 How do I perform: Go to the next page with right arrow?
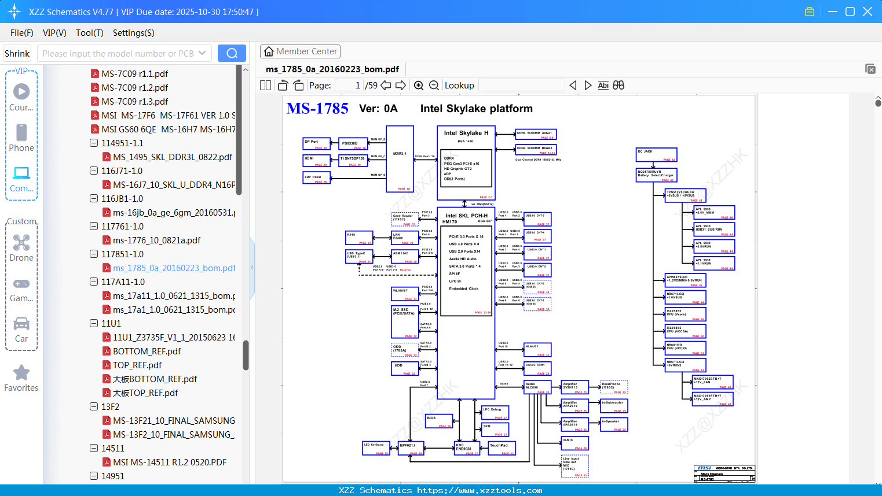coord(401,86)
